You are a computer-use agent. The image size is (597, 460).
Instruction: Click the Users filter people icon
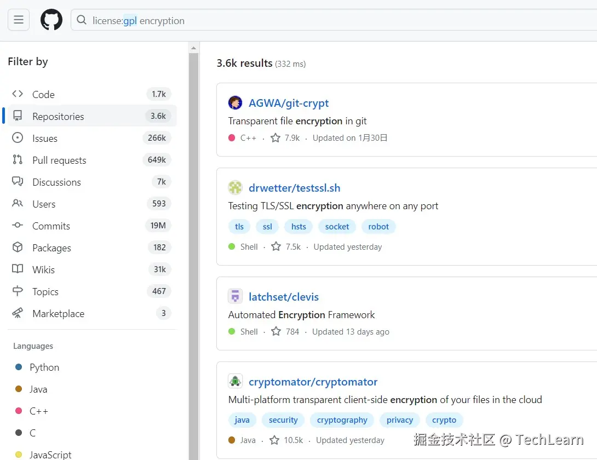[x=18, y=203]
